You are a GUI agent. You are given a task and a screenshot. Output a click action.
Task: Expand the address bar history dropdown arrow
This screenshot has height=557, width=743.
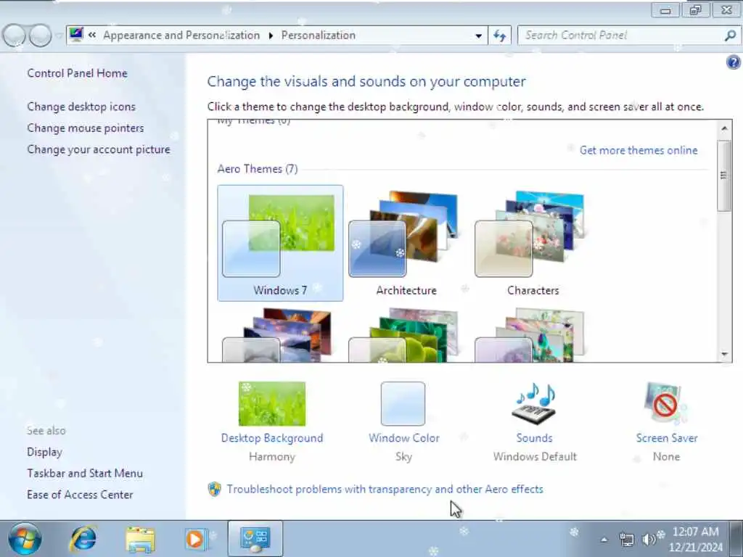click(x=479, y=36)
